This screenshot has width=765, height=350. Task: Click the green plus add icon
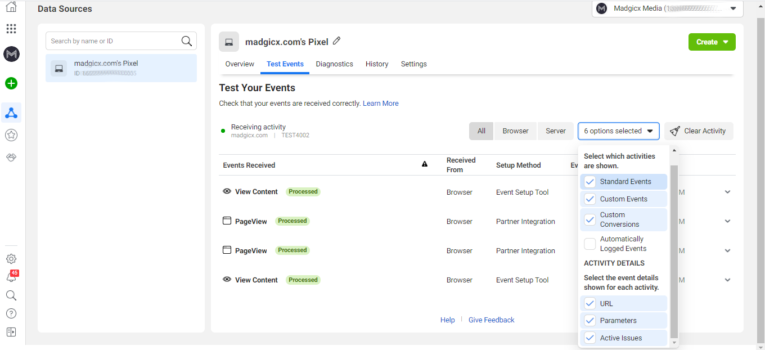[11, 83]
